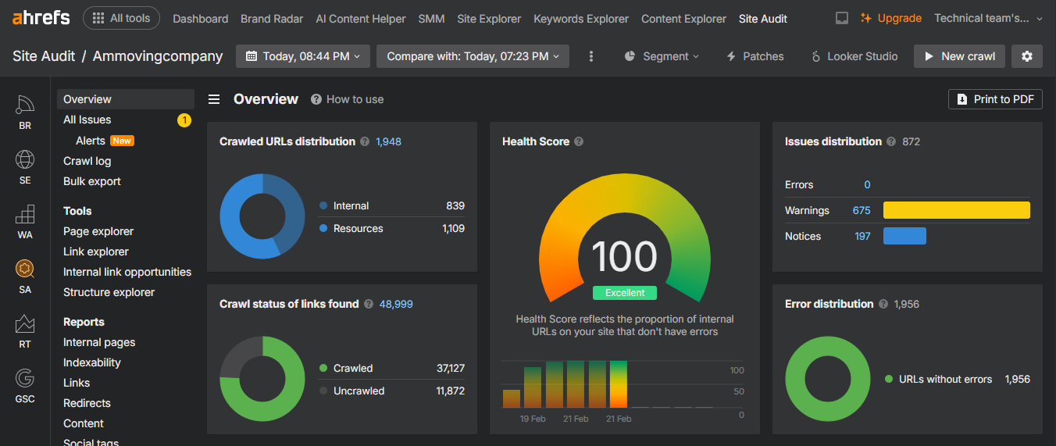This screenshot has width=1056, height=446.
Task: Click the help icon beside Health Score
Action: click(x=579, y=141)
